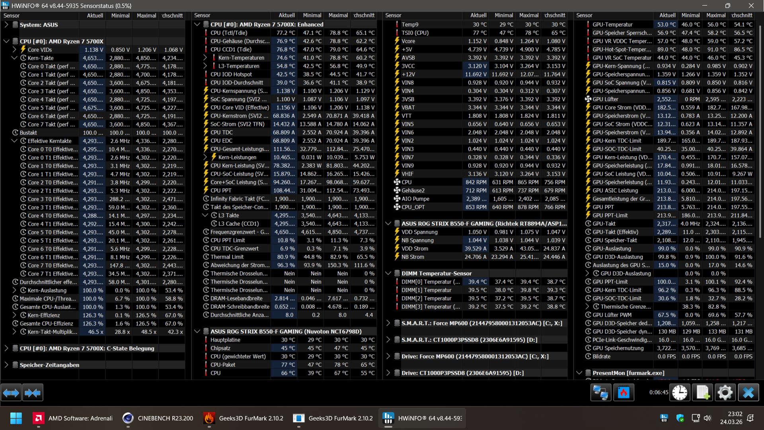Click the Maximal column header in first panel
The width and height of the screenshot is (764, 430).
tap(146, 16)
